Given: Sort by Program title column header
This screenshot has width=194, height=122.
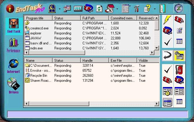Looking at the screenshot, I should 38,18.
